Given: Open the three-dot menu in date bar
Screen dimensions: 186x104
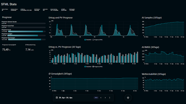Looking at the screenshot, I should point(110,98).
